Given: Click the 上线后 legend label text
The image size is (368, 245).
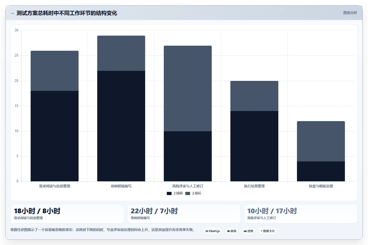Looking at the screenshot, I should pyautogui.click(x=196, y=193).
